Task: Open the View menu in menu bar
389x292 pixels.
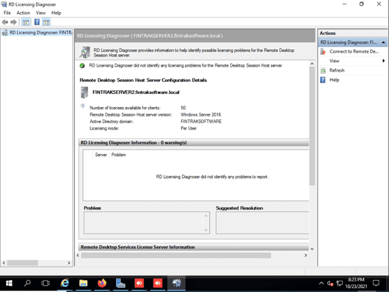Action: [41, 13]
